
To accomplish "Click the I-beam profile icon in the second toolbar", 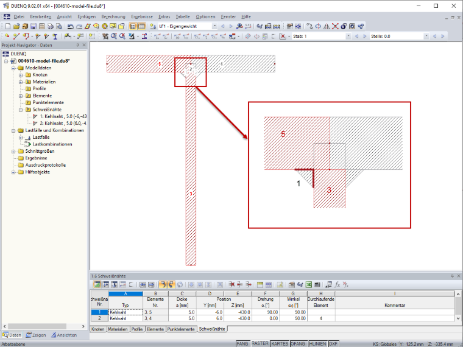I will coord(55,36).
